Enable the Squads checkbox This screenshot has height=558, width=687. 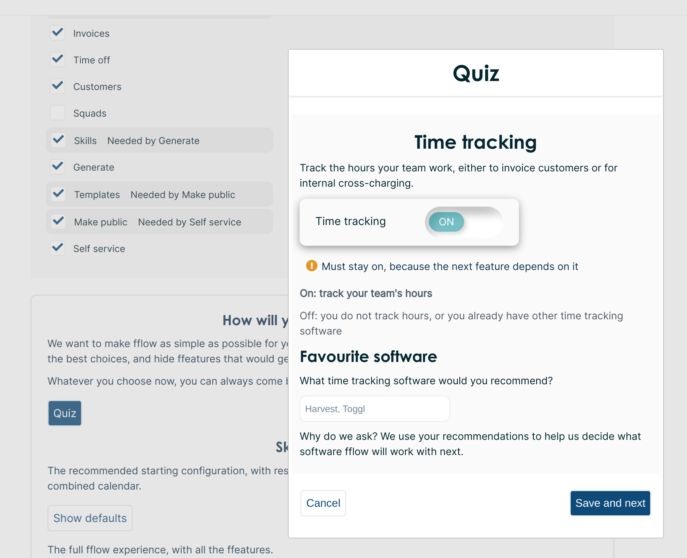(58, 113)
